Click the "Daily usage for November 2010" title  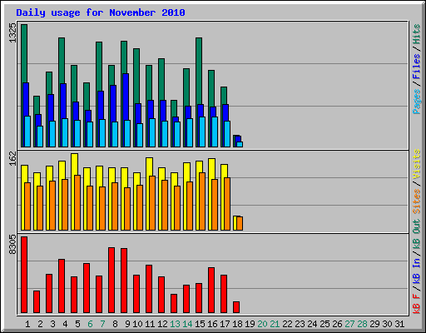coord(101,12)
